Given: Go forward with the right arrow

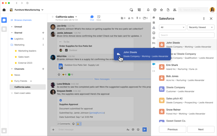Looking at the screenshot, I should click(x=22, y=3).
